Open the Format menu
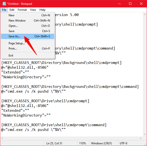 [x=22, y=10]
